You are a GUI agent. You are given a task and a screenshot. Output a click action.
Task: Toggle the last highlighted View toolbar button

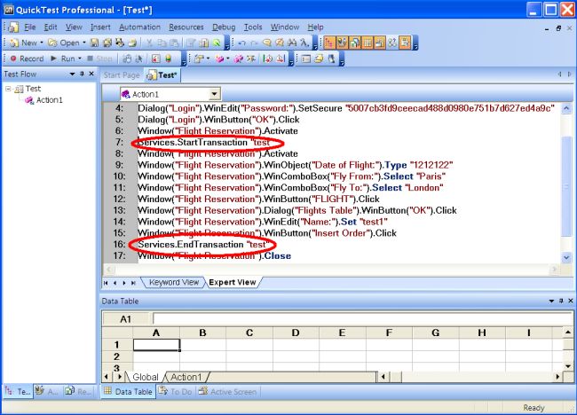coord(405,43)
